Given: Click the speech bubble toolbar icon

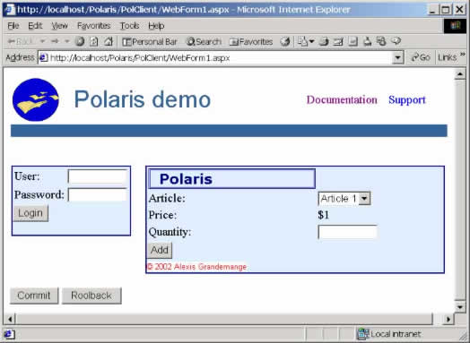Looking at the screenshot, I should pyautogui.click(x=396, y=41).
